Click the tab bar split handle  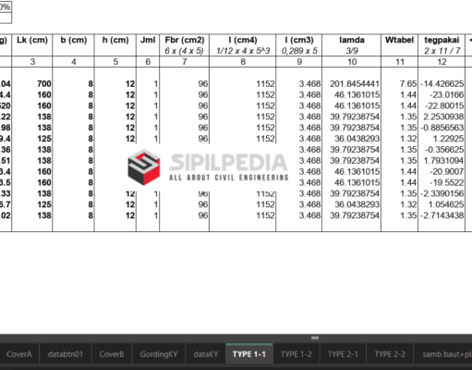point(315,339)
